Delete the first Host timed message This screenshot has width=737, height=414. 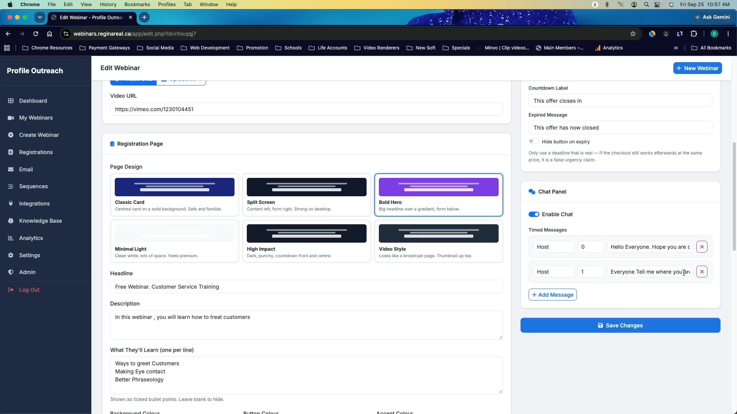tap(702, 247)
